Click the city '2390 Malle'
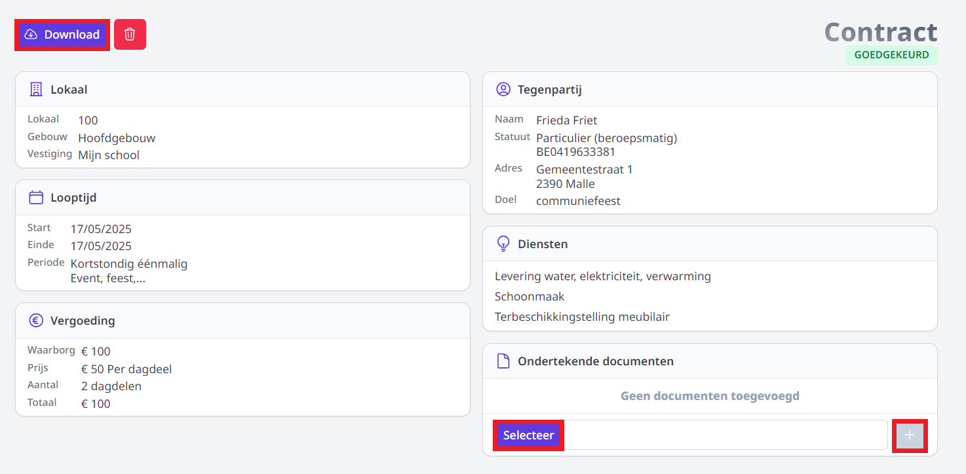966x474 pixels. click(x=566, y=184)
